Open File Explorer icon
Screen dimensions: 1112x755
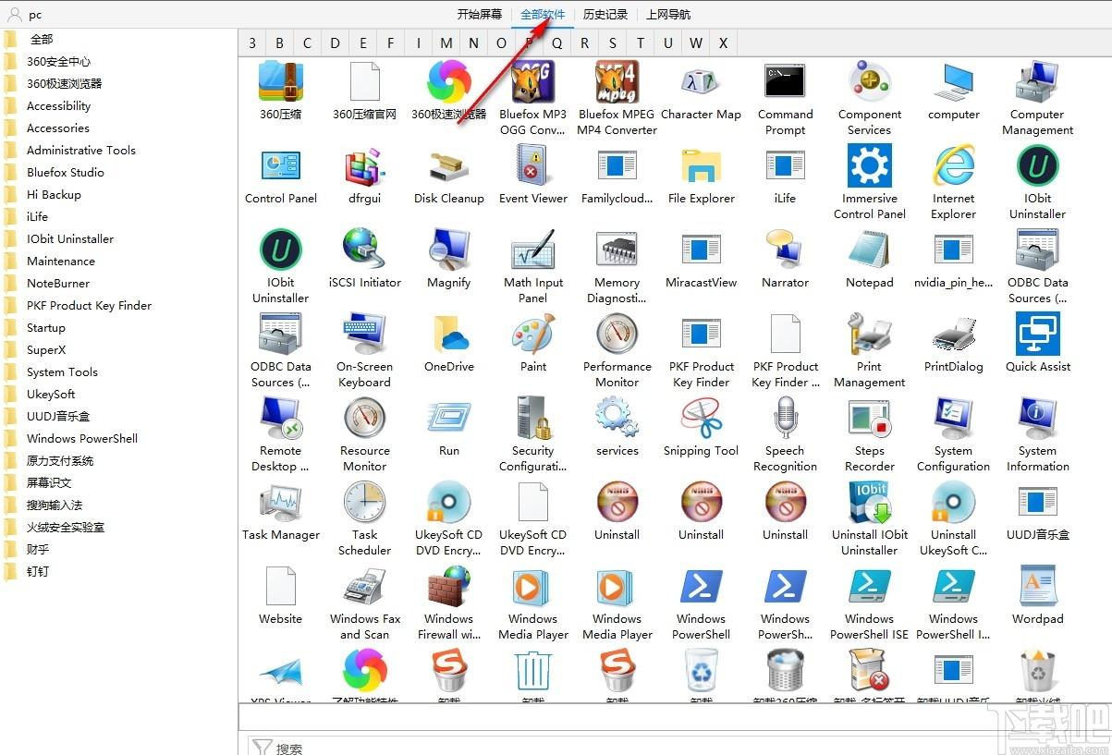pyautogui.click(x=701, y=166)
